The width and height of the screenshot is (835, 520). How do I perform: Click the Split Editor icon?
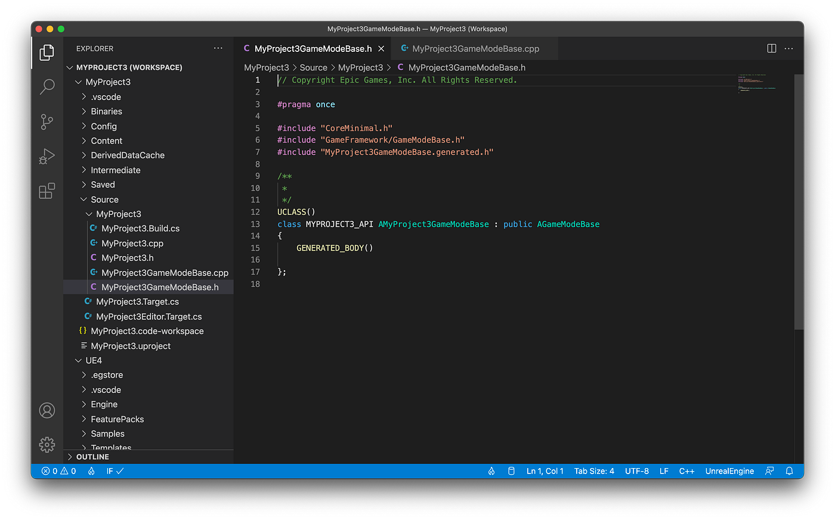click(x=771, y=48)
